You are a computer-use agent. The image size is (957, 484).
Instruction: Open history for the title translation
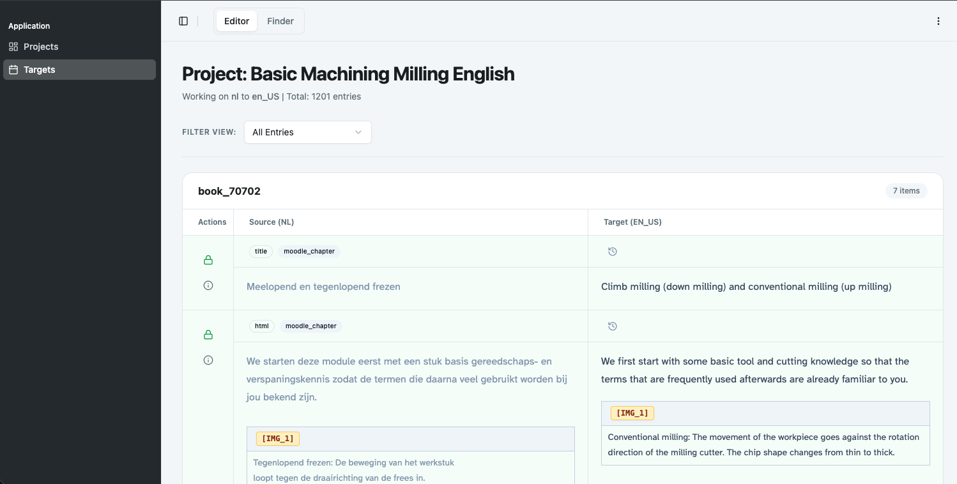pyautogui.click(x=612, y=252)
